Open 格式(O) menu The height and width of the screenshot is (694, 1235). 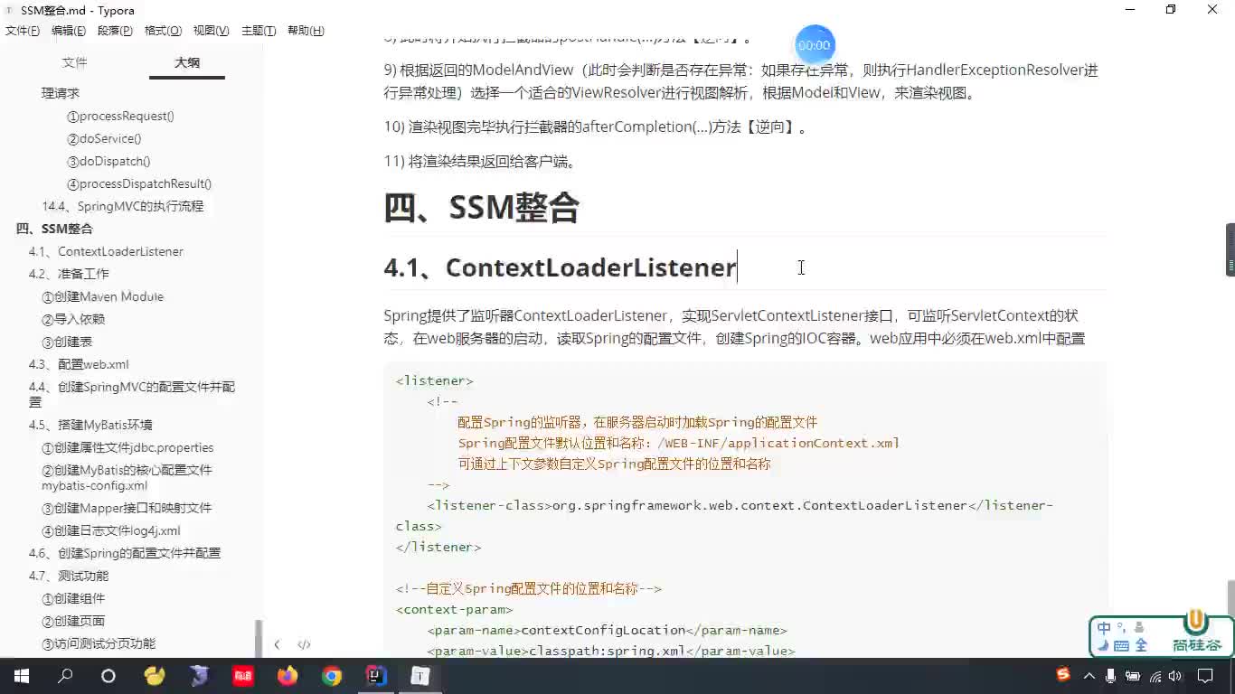pyautogui.click(x=163, y=31)
